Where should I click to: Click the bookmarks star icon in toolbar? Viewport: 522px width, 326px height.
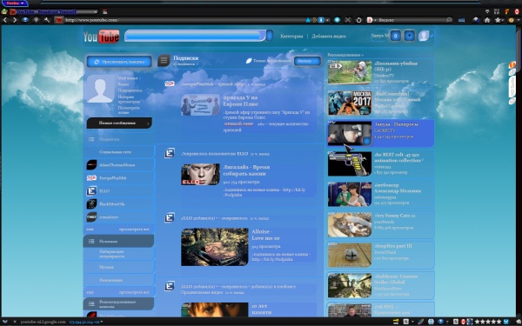498,20
